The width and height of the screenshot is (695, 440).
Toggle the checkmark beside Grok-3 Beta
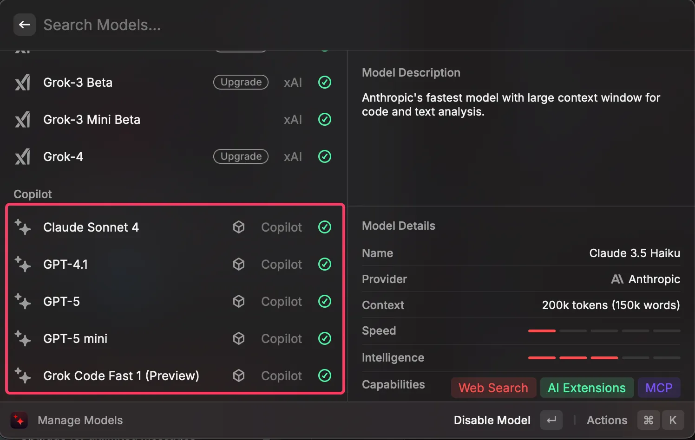[325, 82]
